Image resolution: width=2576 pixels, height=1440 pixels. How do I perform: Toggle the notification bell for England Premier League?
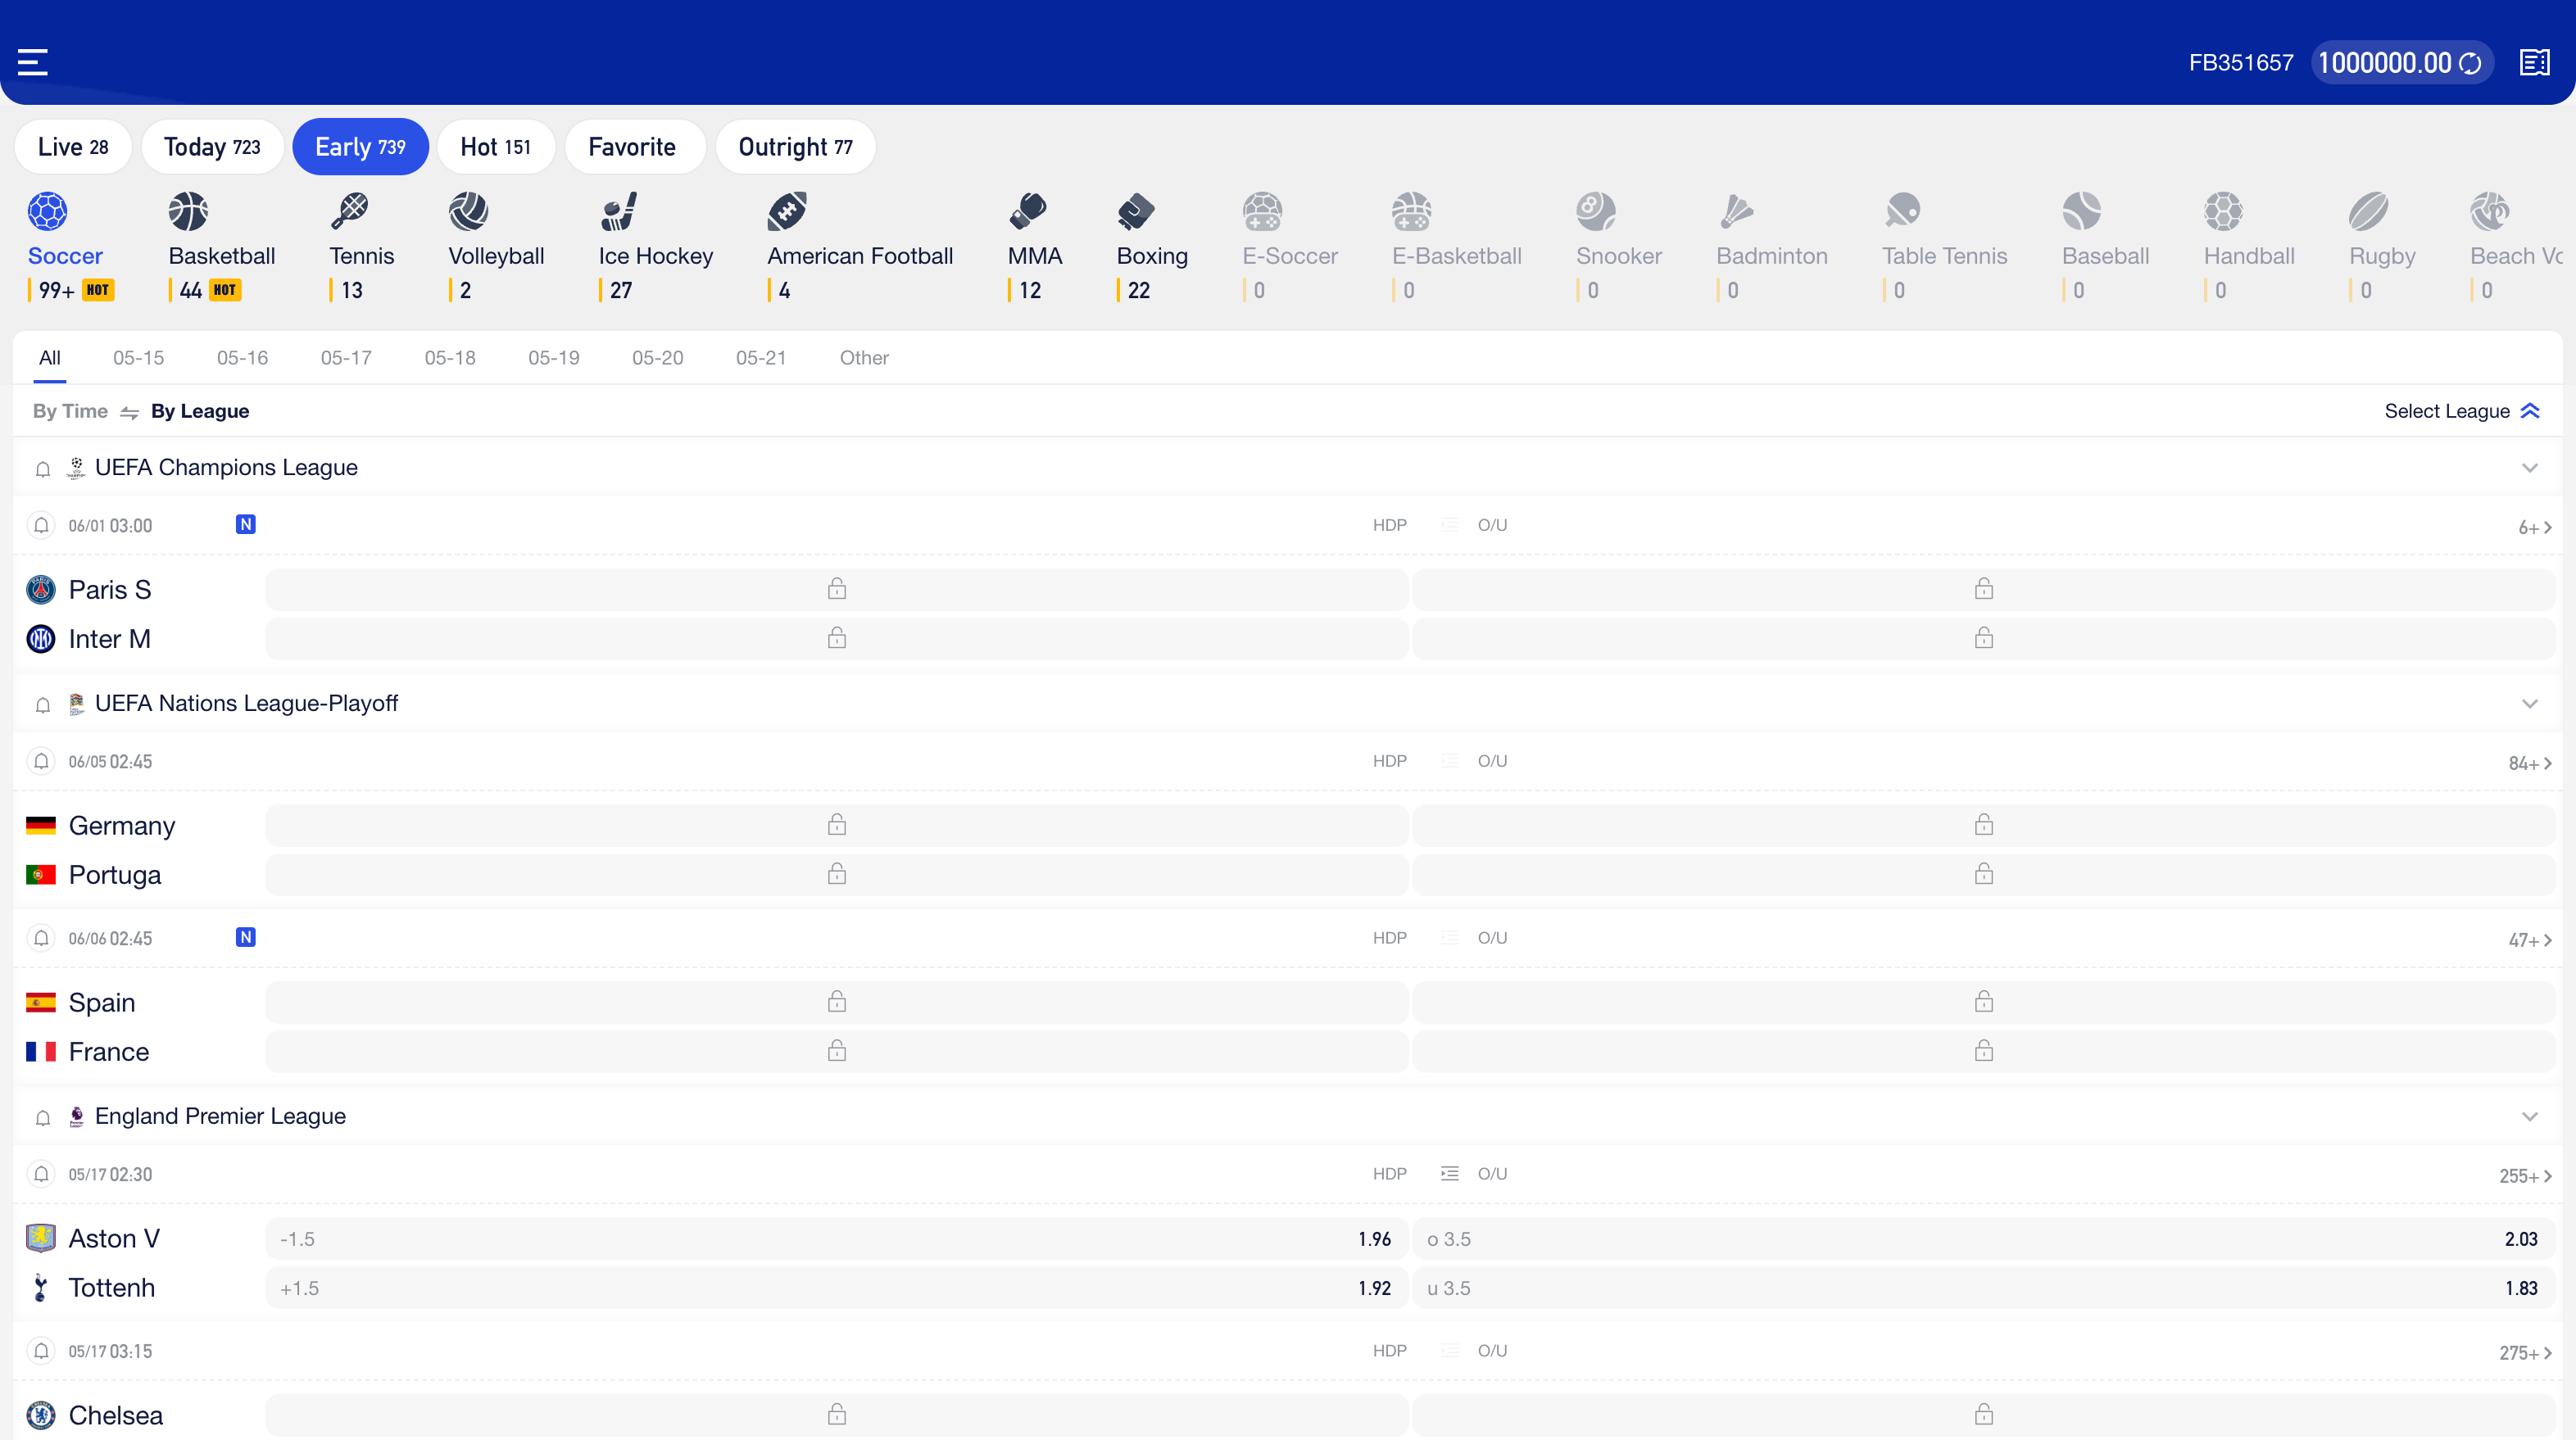point(42,1117)
